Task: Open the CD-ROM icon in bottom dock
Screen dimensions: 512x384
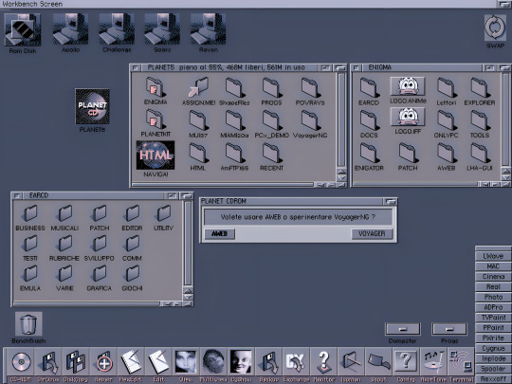Action: click(21, 362)
